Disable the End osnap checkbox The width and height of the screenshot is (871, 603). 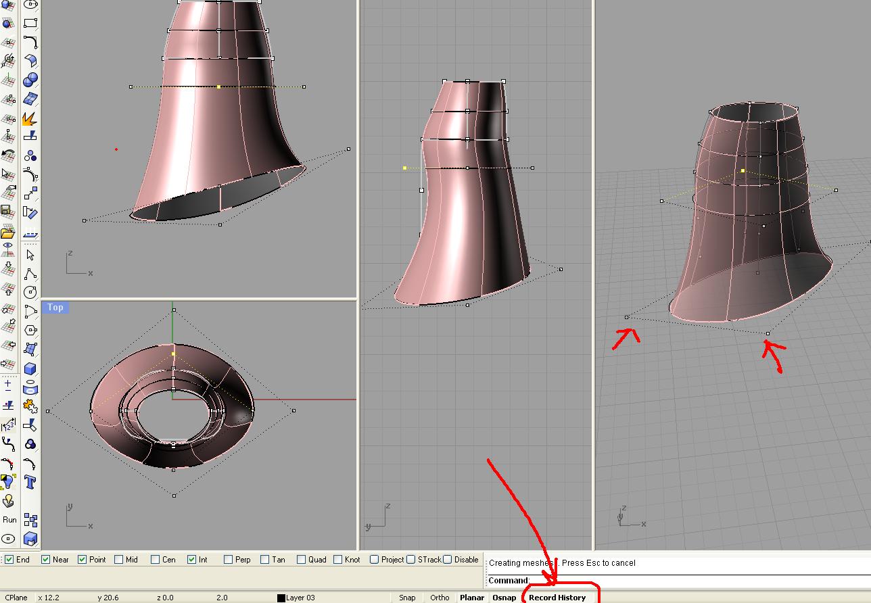coord(9,560)
